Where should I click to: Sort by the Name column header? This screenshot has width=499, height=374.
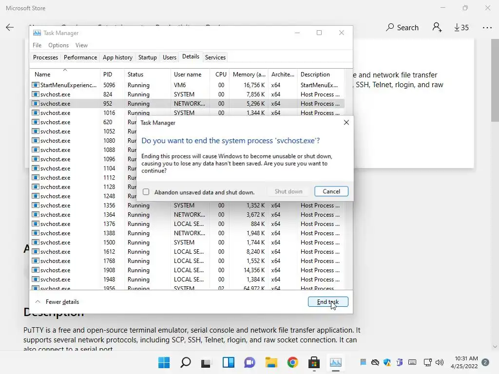click(65, 75)
